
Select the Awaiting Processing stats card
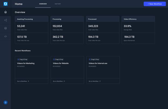[31, 30]
